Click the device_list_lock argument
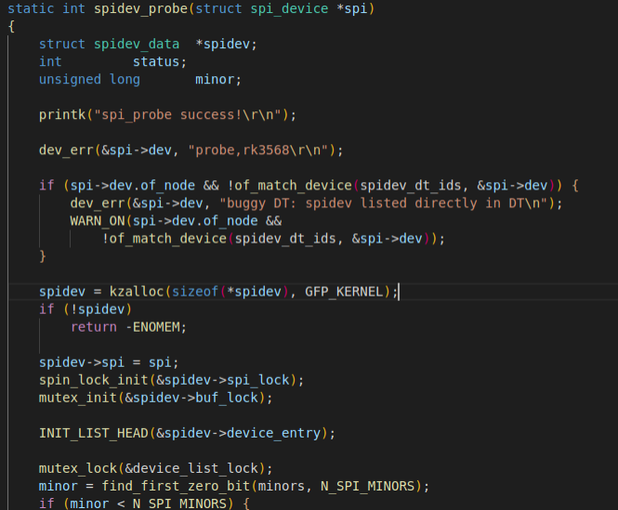 [x=195, y=468]
